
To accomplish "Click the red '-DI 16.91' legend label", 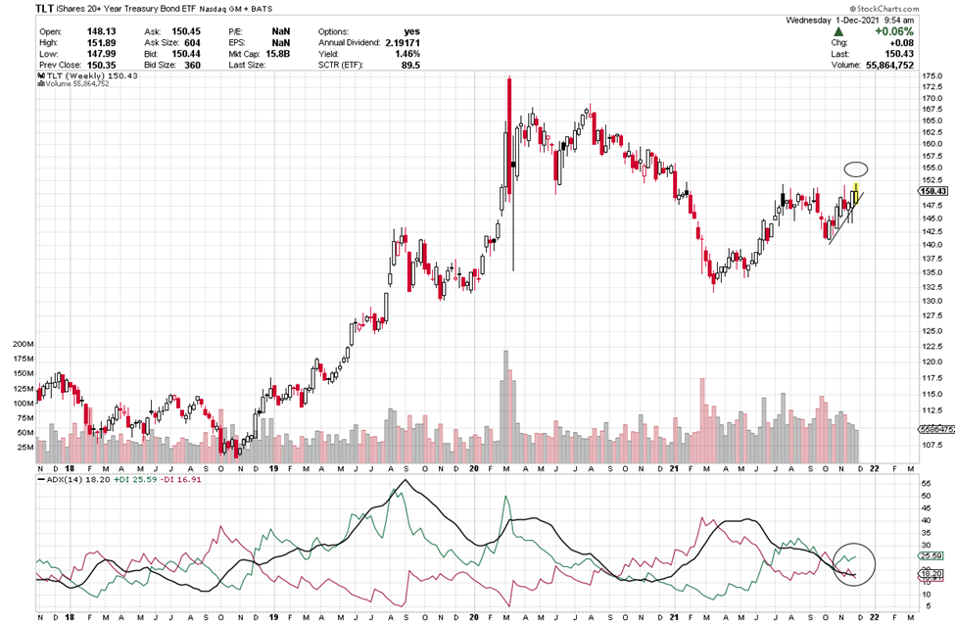I will click(181, 480).
